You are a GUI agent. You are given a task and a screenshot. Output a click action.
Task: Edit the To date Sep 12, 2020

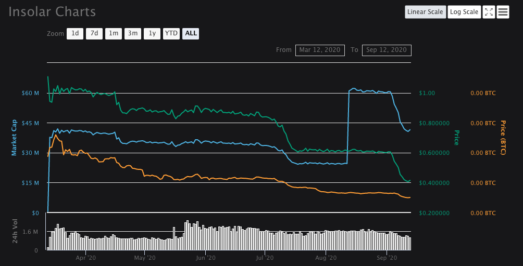[x=387, y=50]
